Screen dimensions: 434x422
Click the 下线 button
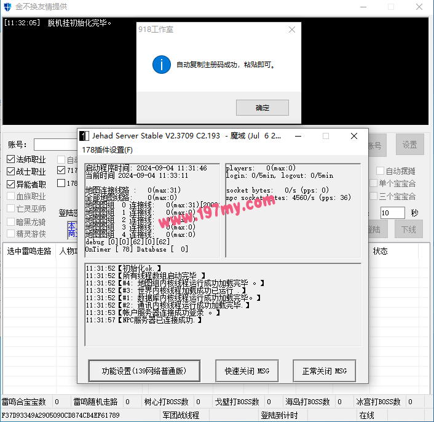pyautogui.click(x=409, y=229)
